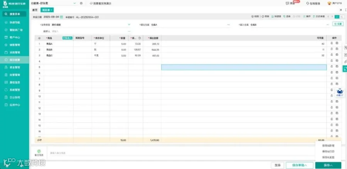Go to the previous document arrow
Screen dimensions: 347x169
coord(328,17)
